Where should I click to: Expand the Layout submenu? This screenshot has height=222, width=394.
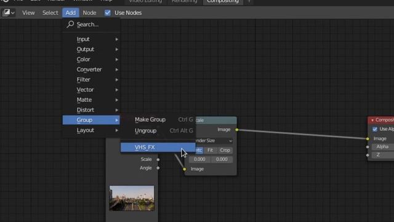[91, 130]
